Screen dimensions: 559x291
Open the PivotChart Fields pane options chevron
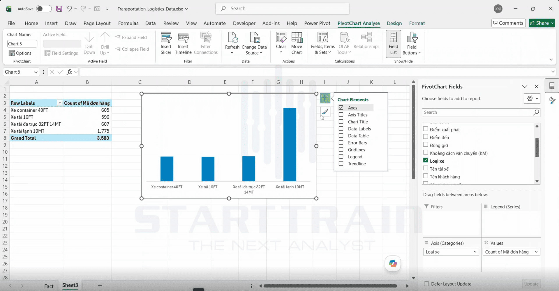(525, 87)
